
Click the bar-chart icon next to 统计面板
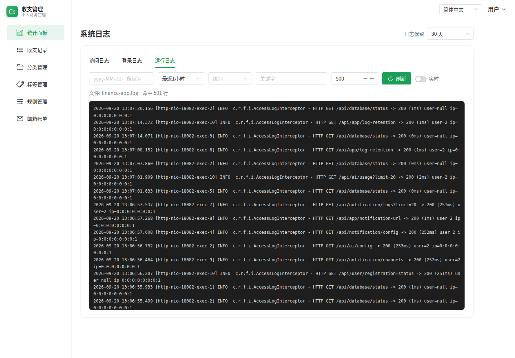pyautogui.click(x=20, y=33)
